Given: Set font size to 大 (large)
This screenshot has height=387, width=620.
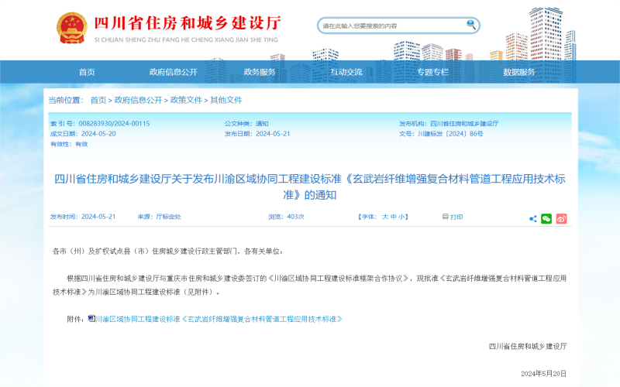Looking at the screenshot, I should pyautogui.click(x=384, y=217).
